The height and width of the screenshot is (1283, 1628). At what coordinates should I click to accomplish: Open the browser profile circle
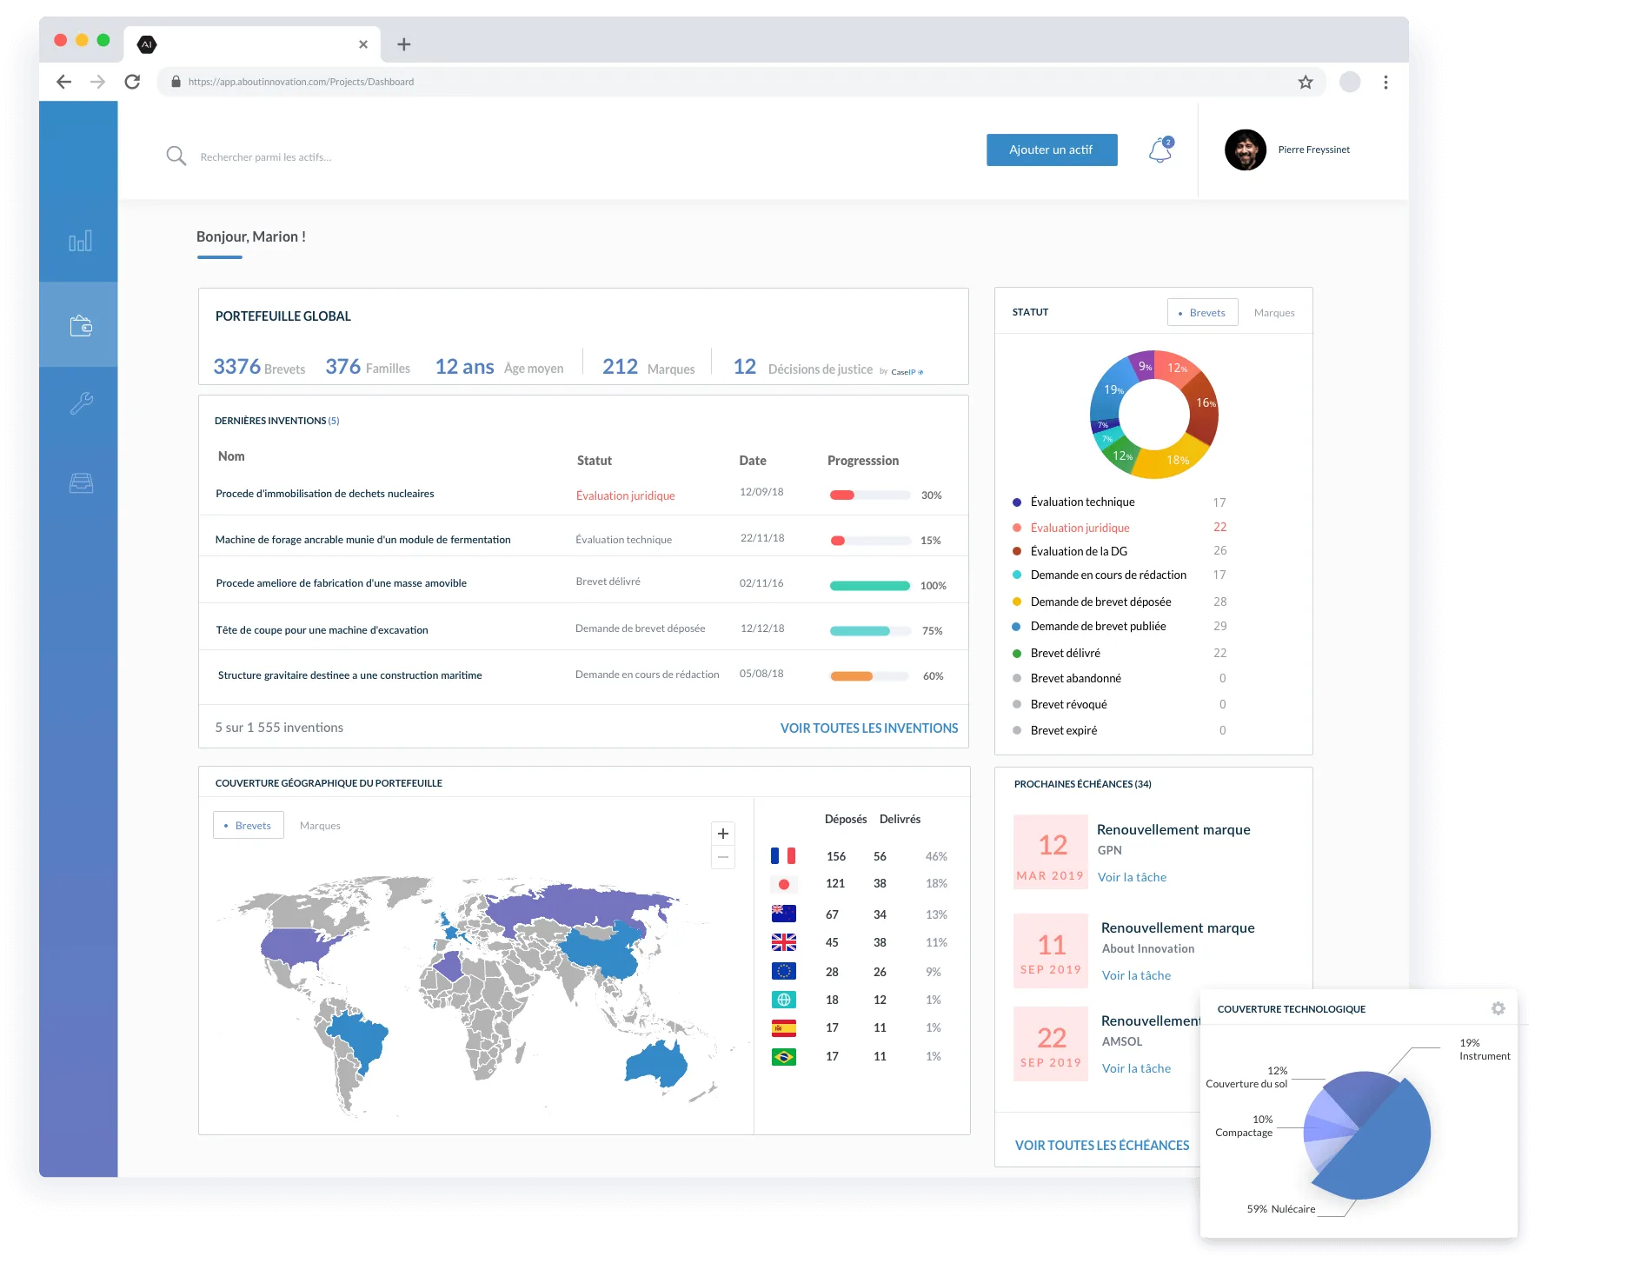(x=1349, y=82)
